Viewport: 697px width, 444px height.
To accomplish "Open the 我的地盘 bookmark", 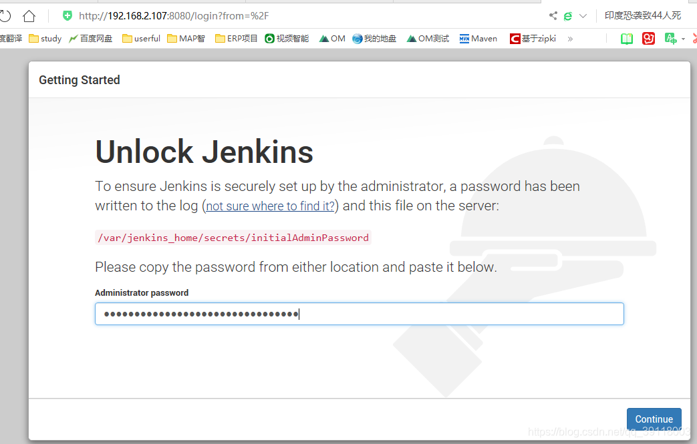I will pyautogui.click(x=374, y=39).
